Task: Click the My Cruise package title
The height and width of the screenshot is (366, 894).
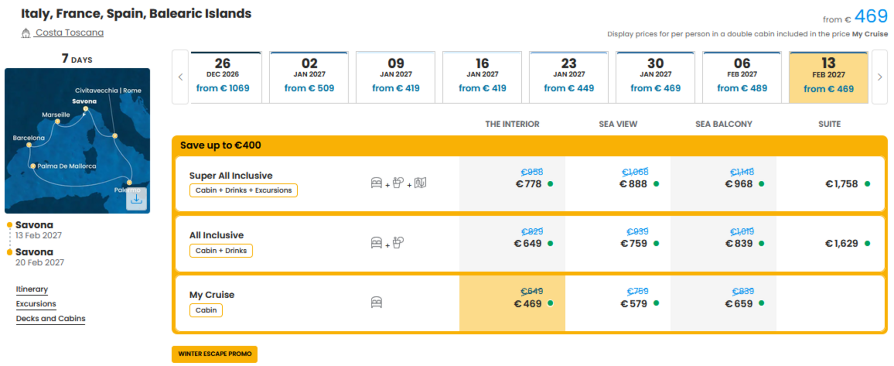Action: coord(212,295)
